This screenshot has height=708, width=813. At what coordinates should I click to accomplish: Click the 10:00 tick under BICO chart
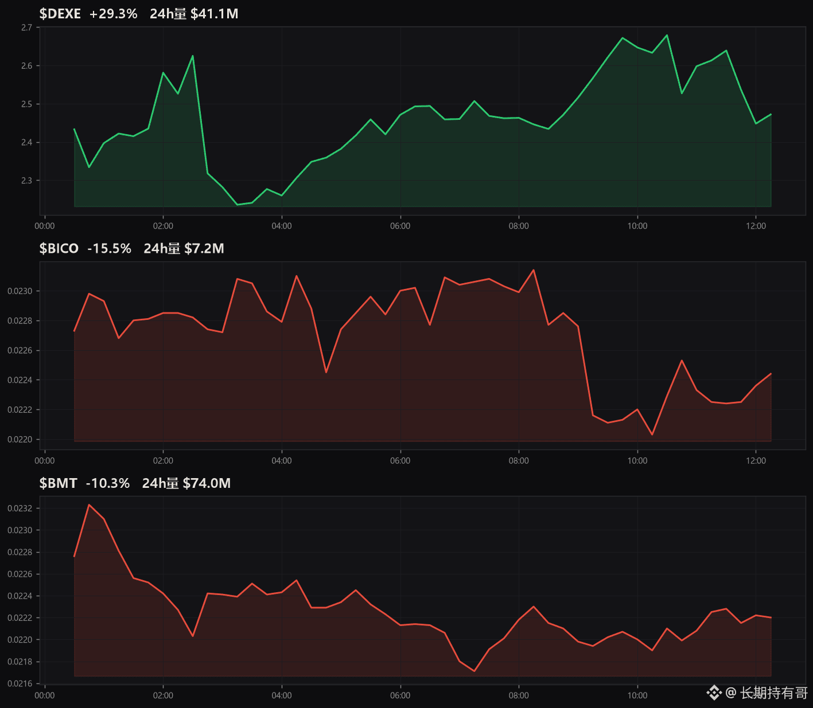coord(637,461)
